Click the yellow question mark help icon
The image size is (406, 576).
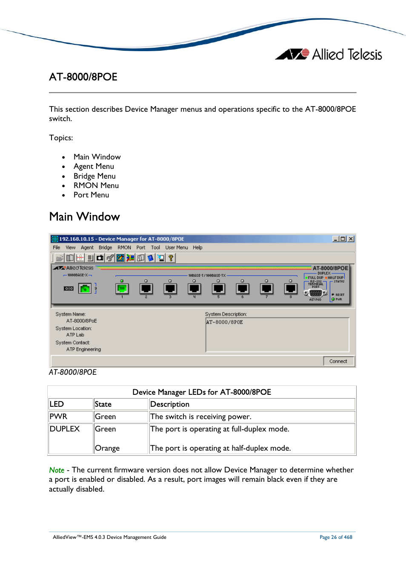(171, 258)
